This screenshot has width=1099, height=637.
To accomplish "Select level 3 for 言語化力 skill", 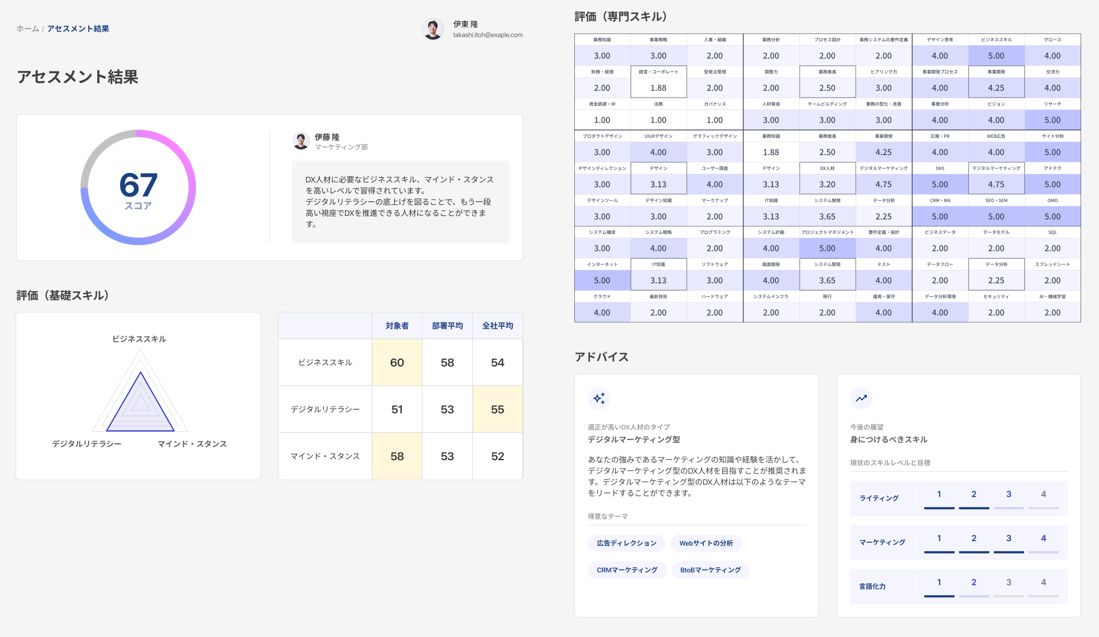I will (x=1009, y=583).
